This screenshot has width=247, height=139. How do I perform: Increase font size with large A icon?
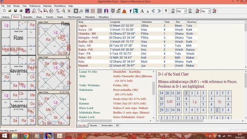(x=142, y=11)
